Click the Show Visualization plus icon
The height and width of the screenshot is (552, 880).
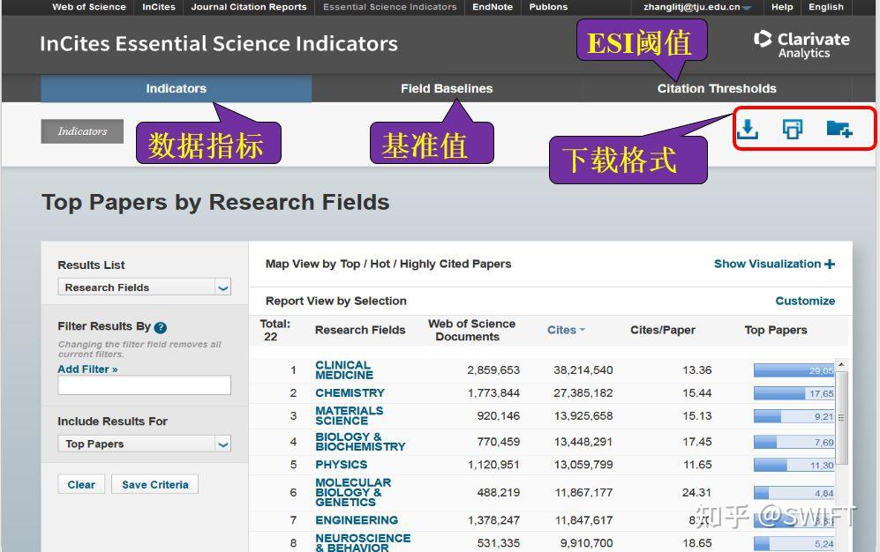click(830, 264)
